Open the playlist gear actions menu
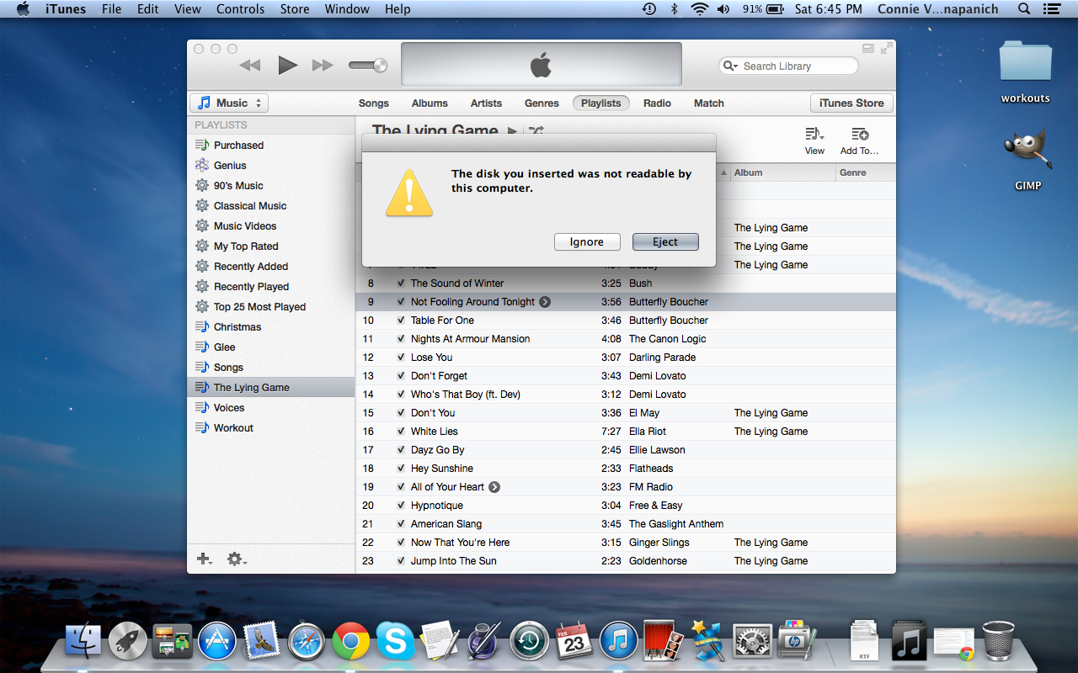Image resolution: width=1078 pixels, height=673 pixels. pyautogui.click(x=237, y=559)
